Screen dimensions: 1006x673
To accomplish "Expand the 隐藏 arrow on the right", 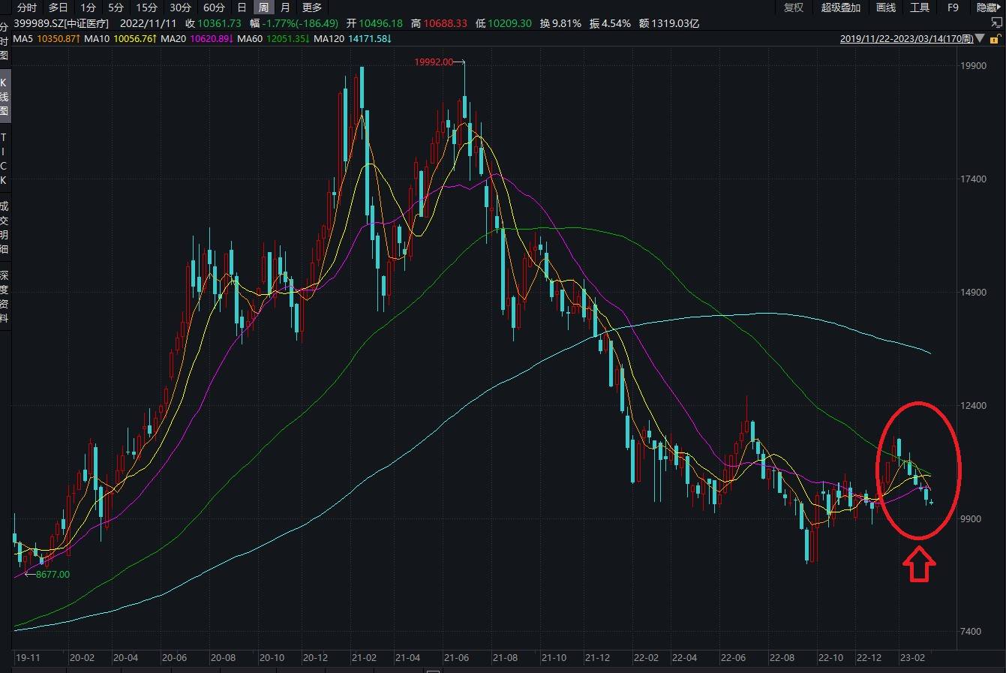I will [x=998, y=8].
